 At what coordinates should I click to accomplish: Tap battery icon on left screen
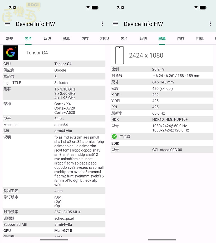pyautogui.click(x=95, y=8)
